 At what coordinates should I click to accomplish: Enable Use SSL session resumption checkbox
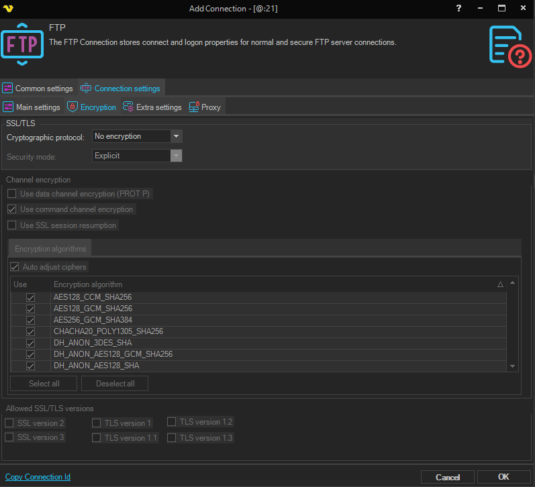[x=12, y=225]
